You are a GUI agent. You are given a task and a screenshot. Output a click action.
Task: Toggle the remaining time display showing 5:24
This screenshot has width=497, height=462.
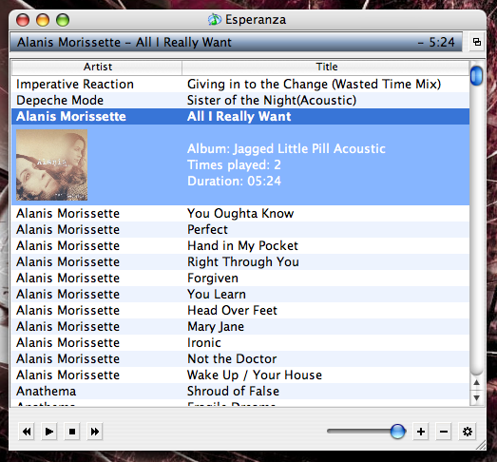(436, 42)
